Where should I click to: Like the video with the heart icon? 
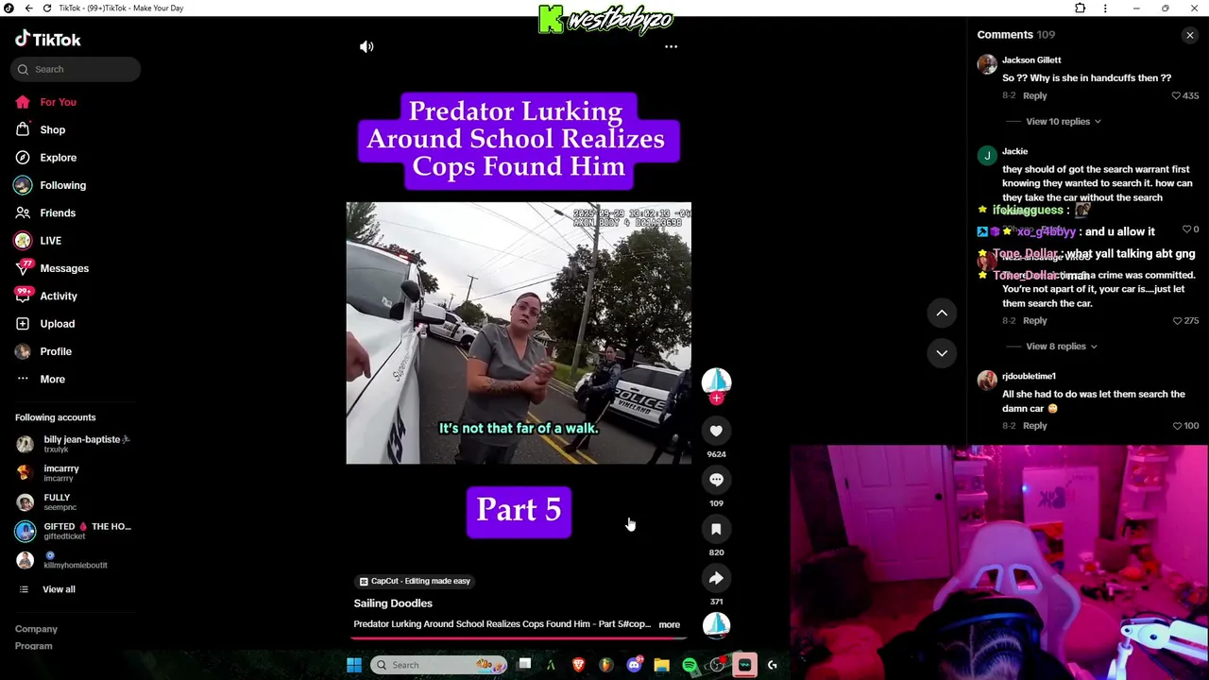(x=716, y=431)
